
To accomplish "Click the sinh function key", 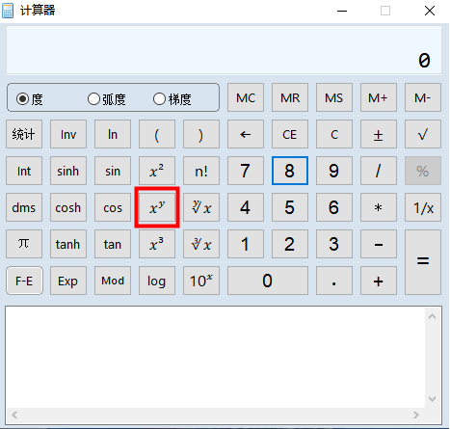I will (x=68, y=171).
